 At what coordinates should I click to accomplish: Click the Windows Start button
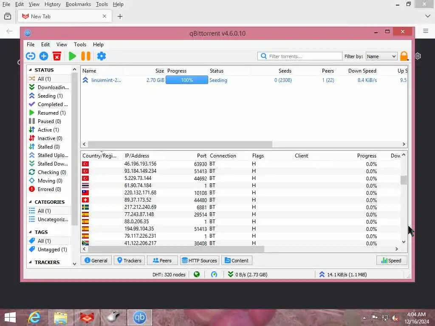pos(10,318)
